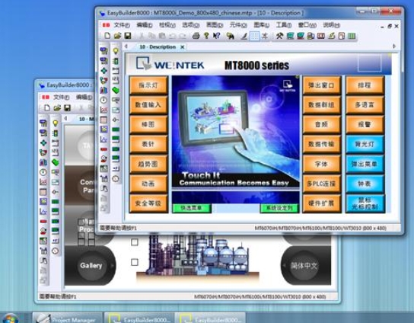
Task: Click New file icon in back window toolbar
Action: [47, 108]
